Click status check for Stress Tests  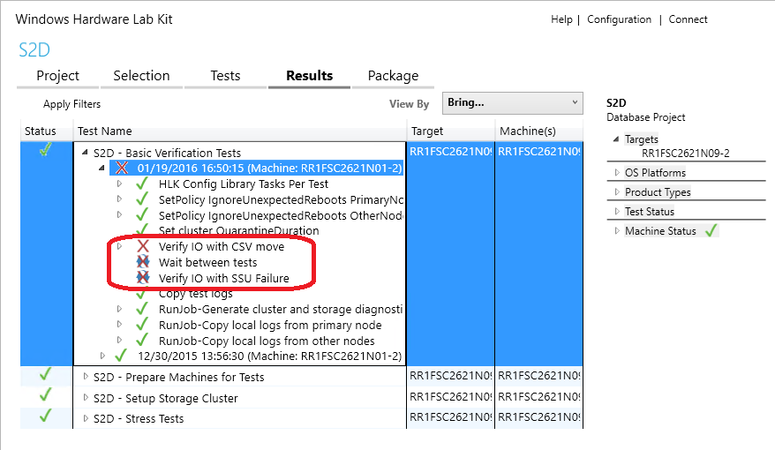46,416
